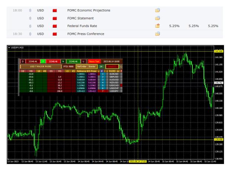This screenshot has width=231, height=171.
Task: Click the Federal Funds Rate event name
Action: (x=82, y=26)
